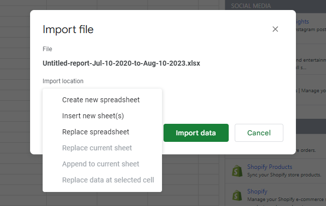Cancel the file import
This screenshot has width=326, height=206.
pos(259,133)
